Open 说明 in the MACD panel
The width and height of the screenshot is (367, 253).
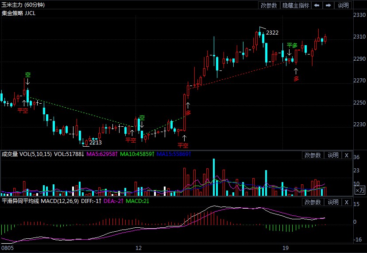tap(333, 202)
